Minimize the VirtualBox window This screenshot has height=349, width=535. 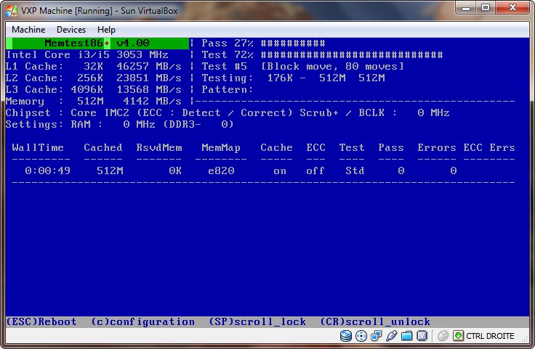(466, 7)
